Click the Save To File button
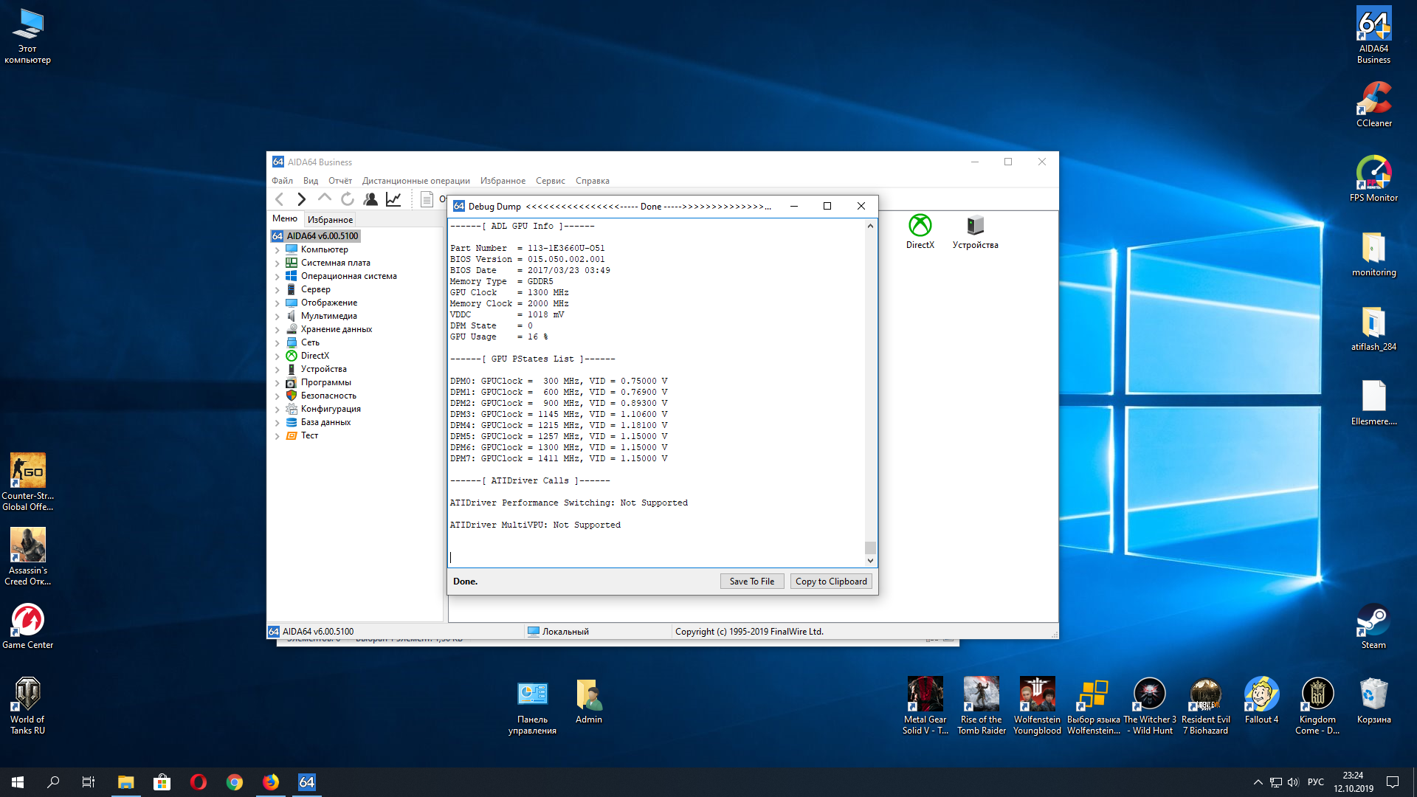1417x797 pixels. pyautogui.click(x=751, y=582)
